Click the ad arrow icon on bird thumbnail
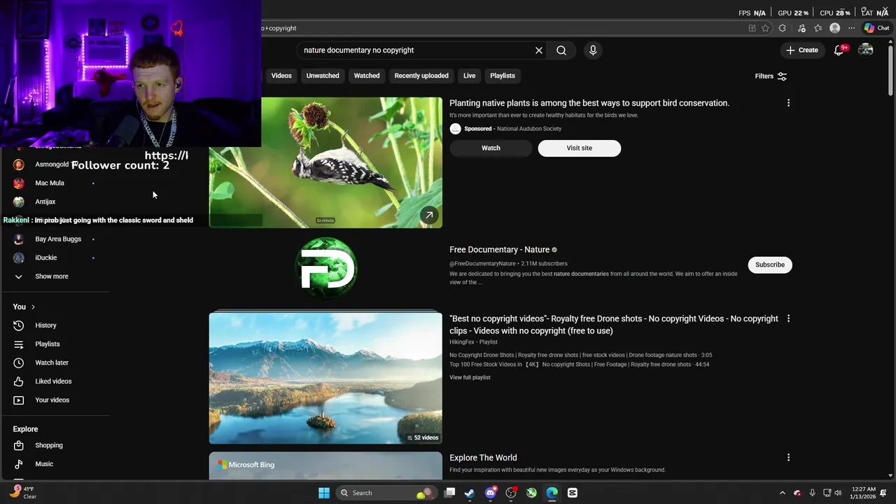896x504 pixels. pyautogui.click(x=429, y=215)
